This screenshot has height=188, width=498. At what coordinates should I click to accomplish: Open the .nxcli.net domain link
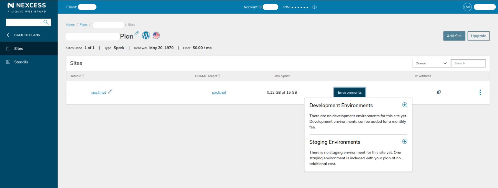click(98, 92)
